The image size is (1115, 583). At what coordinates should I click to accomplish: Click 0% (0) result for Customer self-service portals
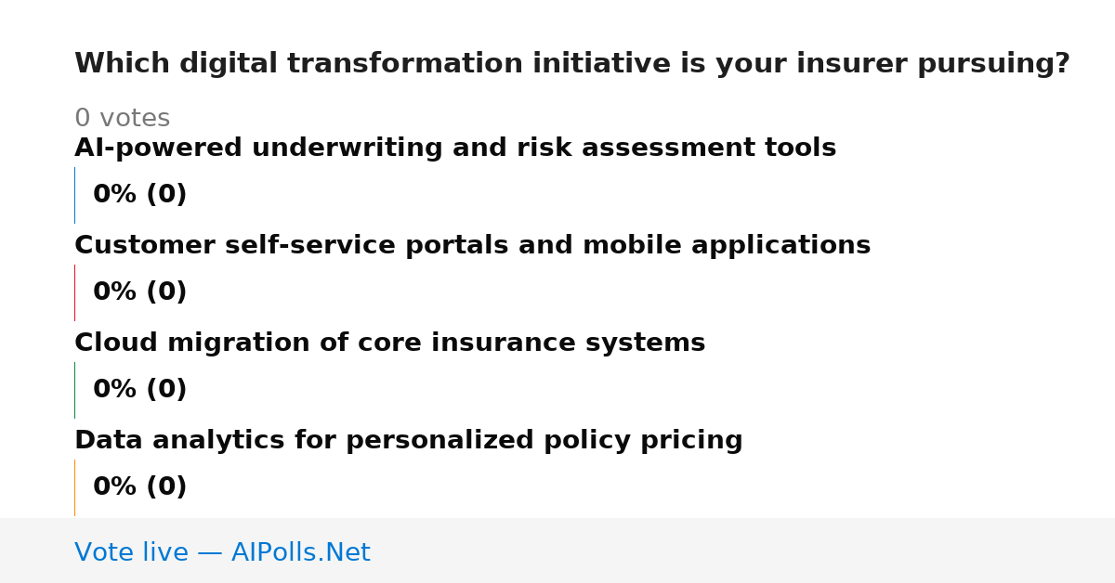(x=139, y=292)
